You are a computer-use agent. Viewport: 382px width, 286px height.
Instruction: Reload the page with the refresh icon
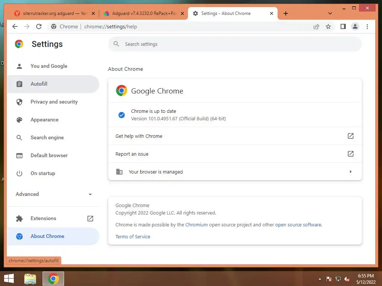[x=39, y=26]
